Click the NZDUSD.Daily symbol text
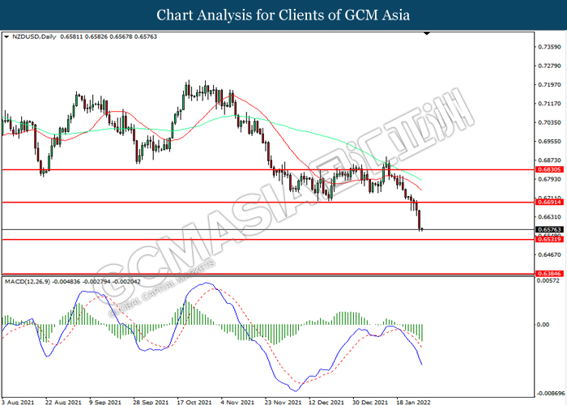Screen dimensions: 567x405 click(34, 36)
